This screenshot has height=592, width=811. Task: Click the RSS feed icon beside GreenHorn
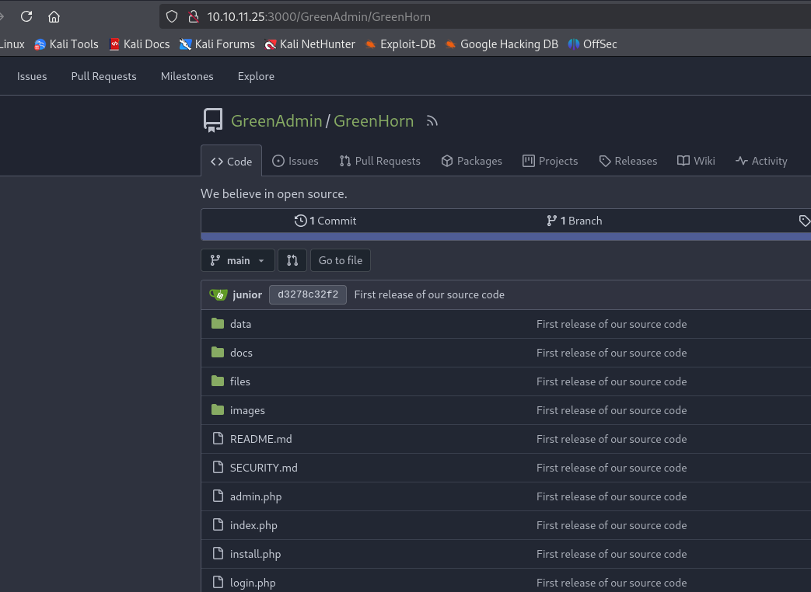pos(432,121)
